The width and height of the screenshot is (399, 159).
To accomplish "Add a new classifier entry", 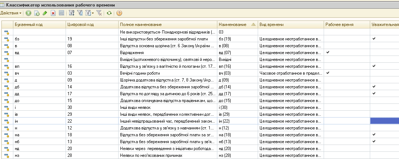I will pyautogui.click(x=28, y=13).
